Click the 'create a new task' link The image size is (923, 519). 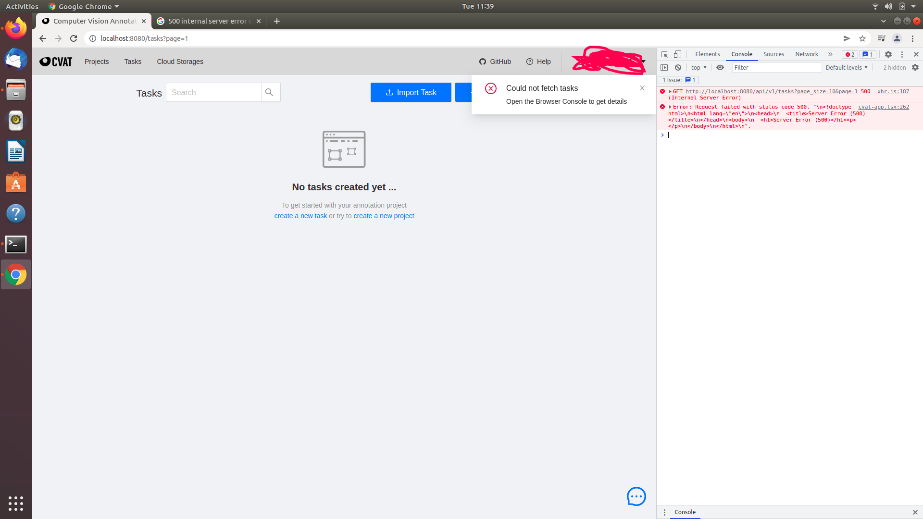click(x=300, y=216)
